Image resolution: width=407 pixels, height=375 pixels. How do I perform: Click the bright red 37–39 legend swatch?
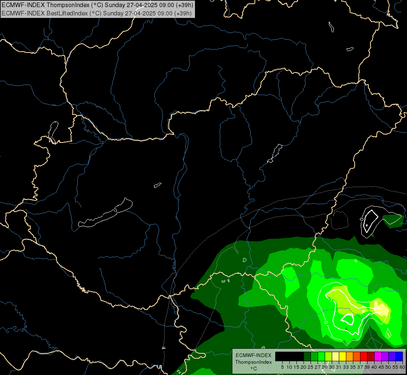coord(364,356)
